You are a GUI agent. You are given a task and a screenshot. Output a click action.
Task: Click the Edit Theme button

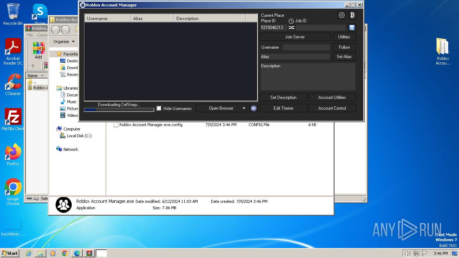tap(283, 108)
